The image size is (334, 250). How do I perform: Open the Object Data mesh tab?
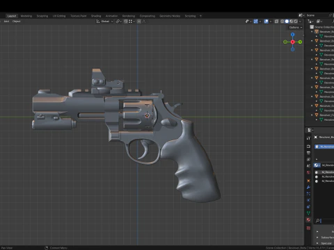coord(308,213)
